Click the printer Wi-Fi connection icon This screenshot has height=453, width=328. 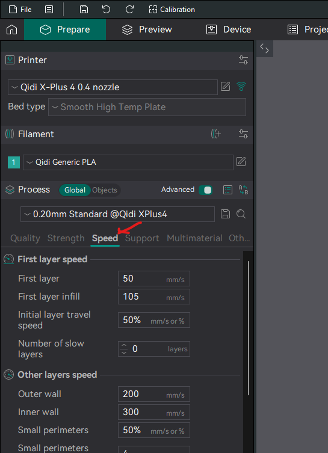click(241, 87)
